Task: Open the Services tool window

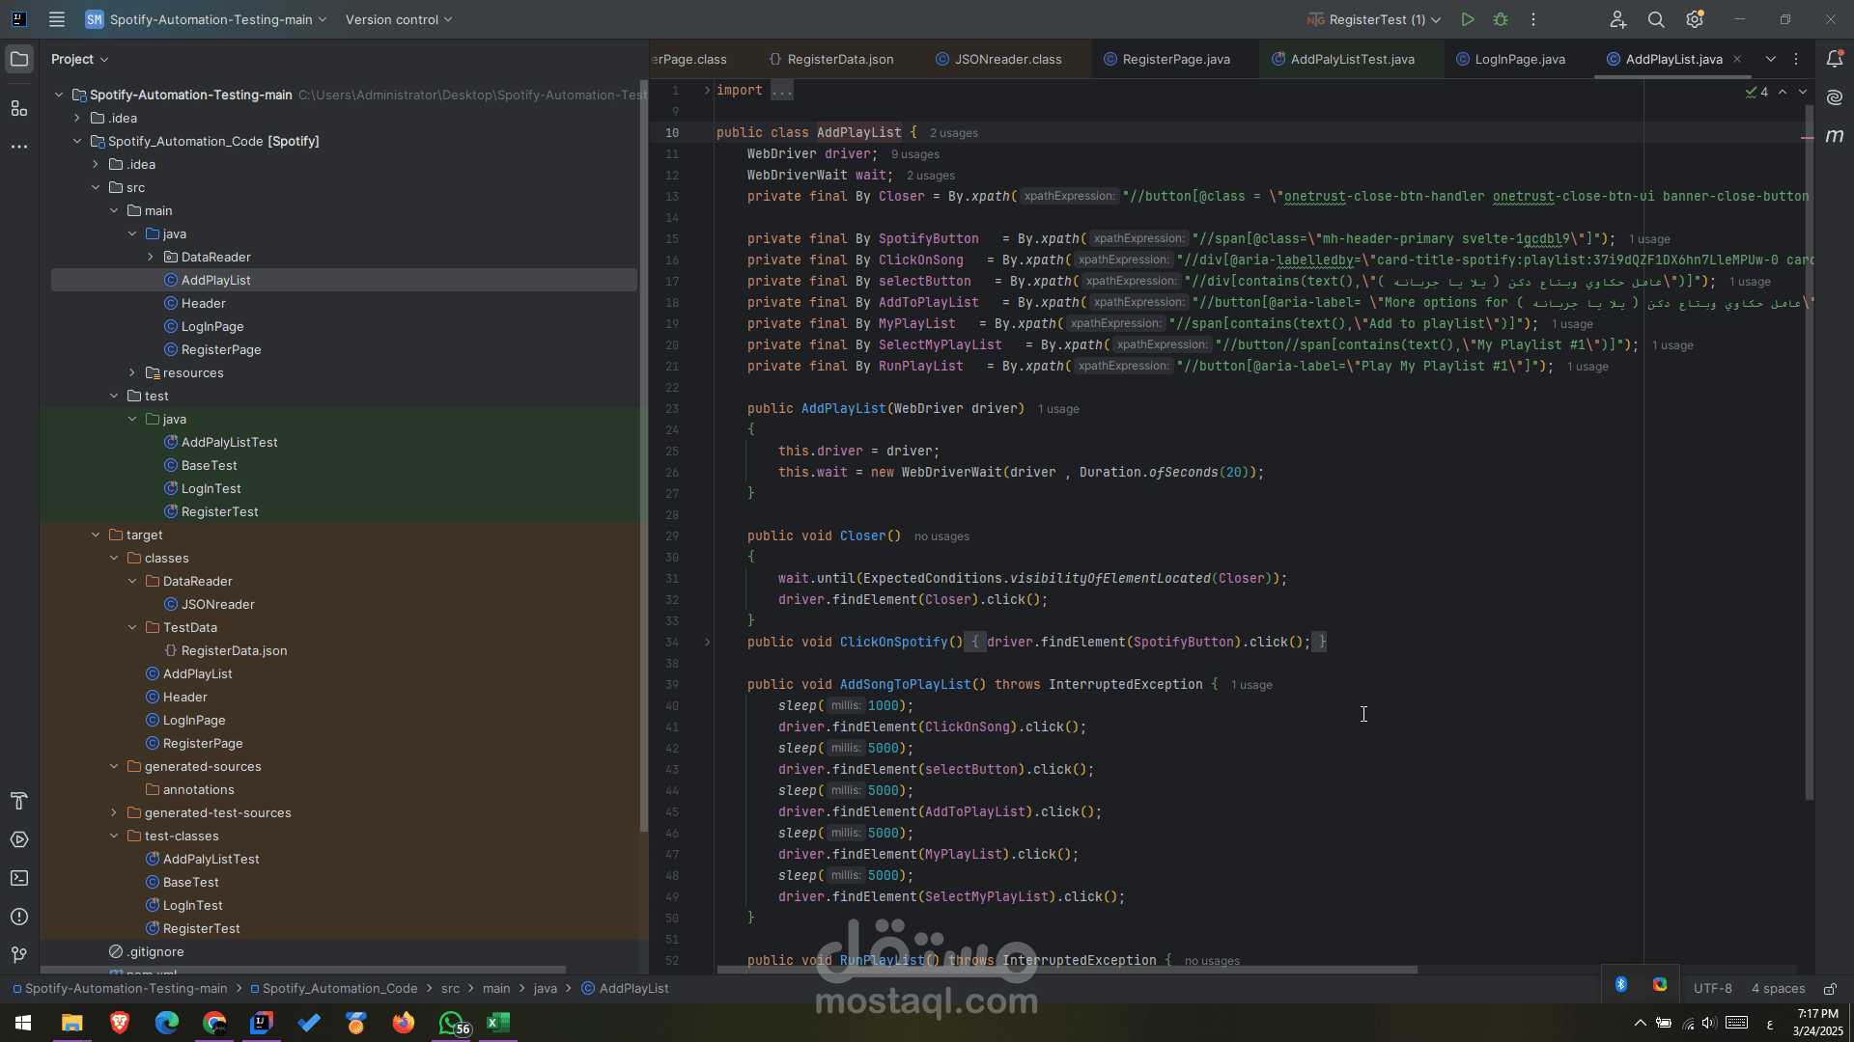Action: pyautogui.click(x=19, y=839)
